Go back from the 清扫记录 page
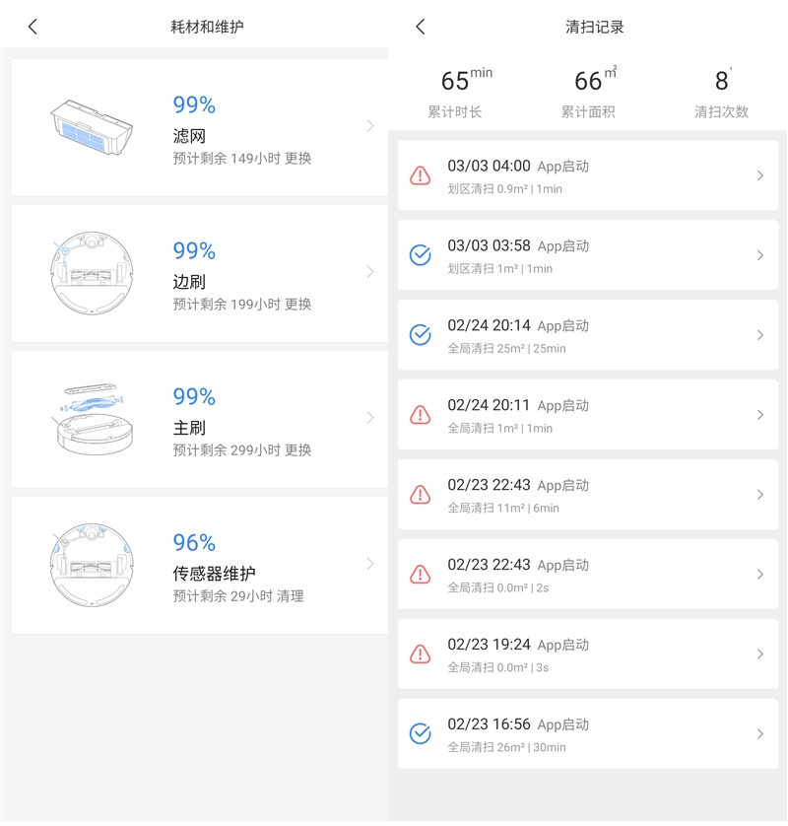The image size is (788, 826). [421, 27]
